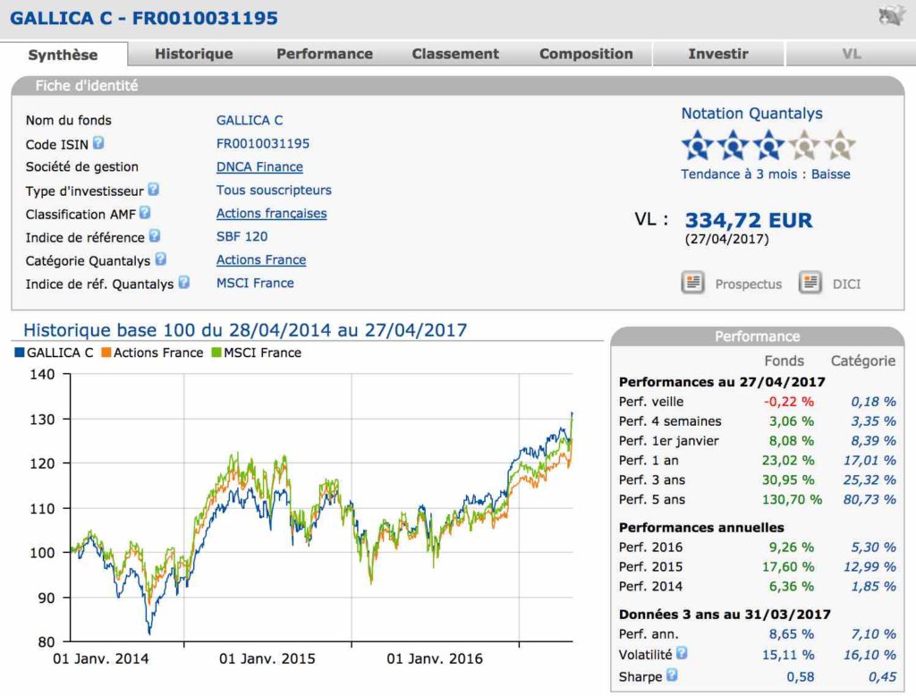The height and width of the screenshot is (696, 916).
Task: Click the Fonds column header
Action: coord(784,361)
